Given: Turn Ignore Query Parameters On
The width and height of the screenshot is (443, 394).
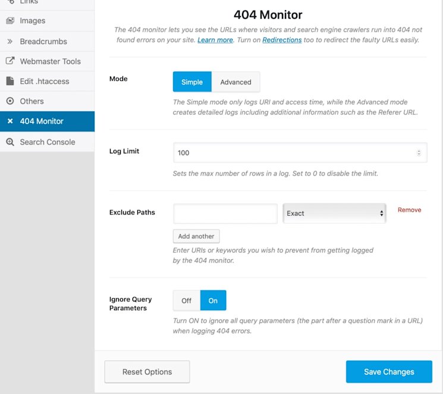Looking at the screenshot, I should pyautogui.click(x=213, y=301).
